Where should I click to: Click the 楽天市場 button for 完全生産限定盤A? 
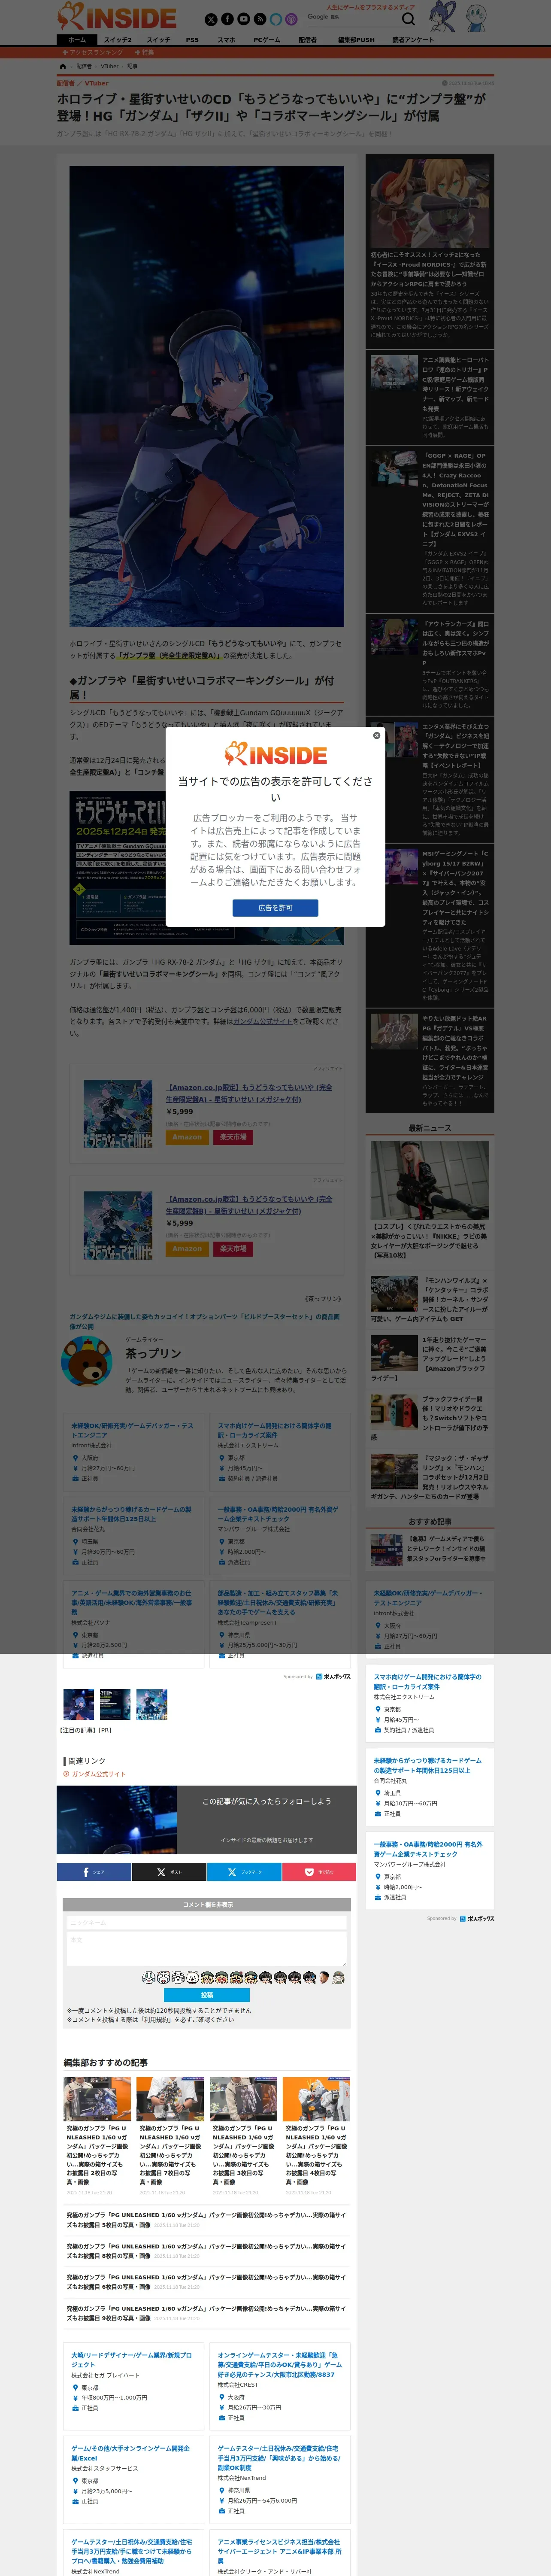click(x=232, y=1137)
